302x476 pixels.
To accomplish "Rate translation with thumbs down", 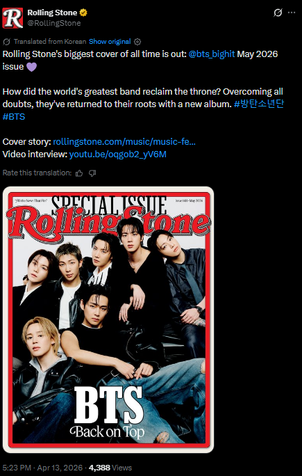I will pyautogui.click(x=92, y=173).
